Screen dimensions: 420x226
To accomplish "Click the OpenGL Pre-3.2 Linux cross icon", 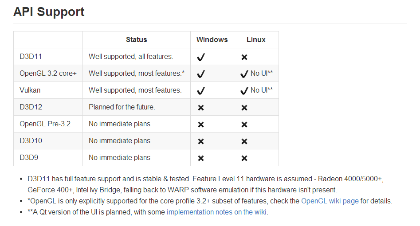I will 244,125.
